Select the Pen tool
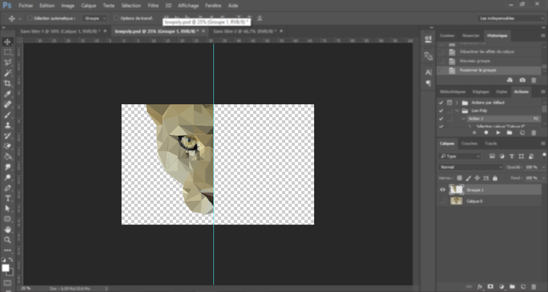The width and height of the screenshot is (548, 292). tap(8, 188)
